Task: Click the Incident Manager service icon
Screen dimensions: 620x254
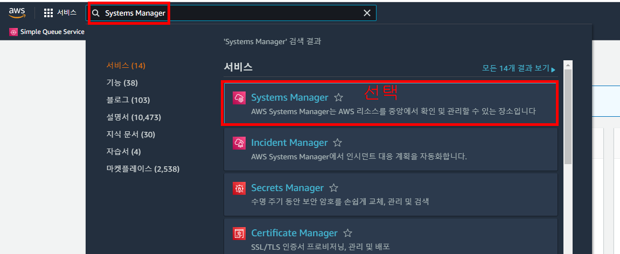Action: click(239, 143)
